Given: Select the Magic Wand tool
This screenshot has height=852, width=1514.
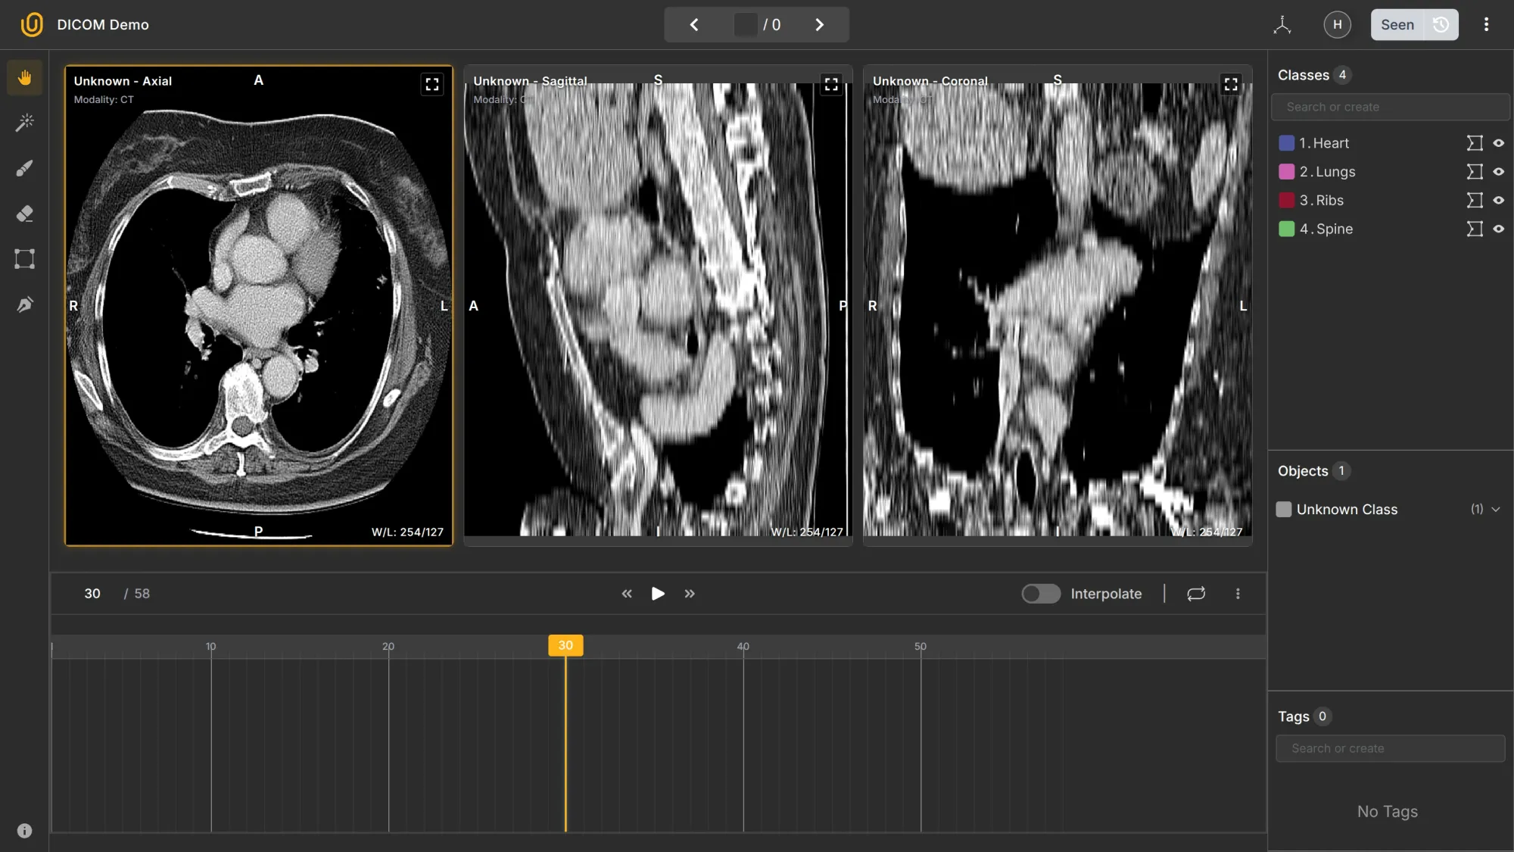Looking at the screenshot, I should coord(24,123).
